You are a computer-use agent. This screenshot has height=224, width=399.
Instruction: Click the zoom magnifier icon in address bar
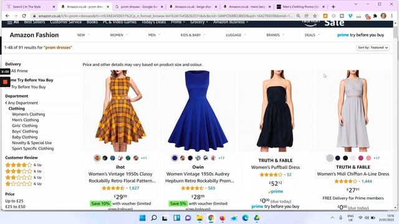(298, 16)
